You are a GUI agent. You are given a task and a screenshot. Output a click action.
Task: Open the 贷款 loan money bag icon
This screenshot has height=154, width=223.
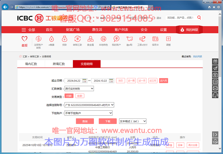tap(64, 39)
